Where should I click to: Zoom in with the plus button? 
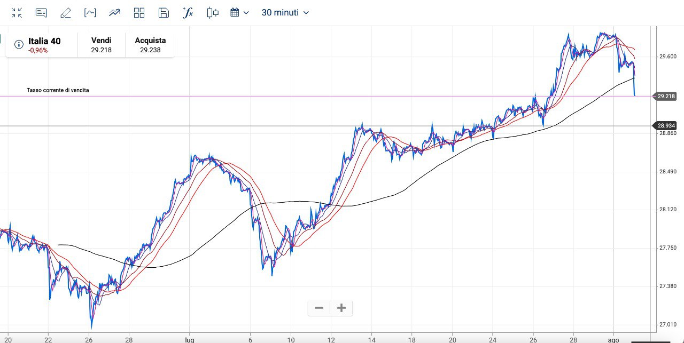pyautogui.click(x=341, y=308)
